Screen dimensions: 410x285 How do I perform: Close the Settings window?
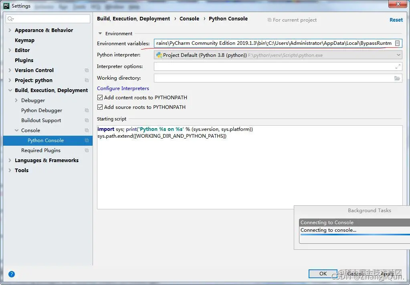coord(398,4)
